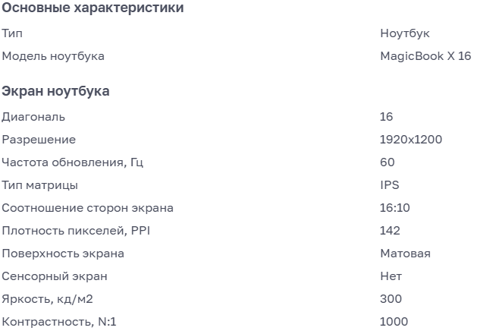Click the "Экран ноутбука" section heading

55,91
